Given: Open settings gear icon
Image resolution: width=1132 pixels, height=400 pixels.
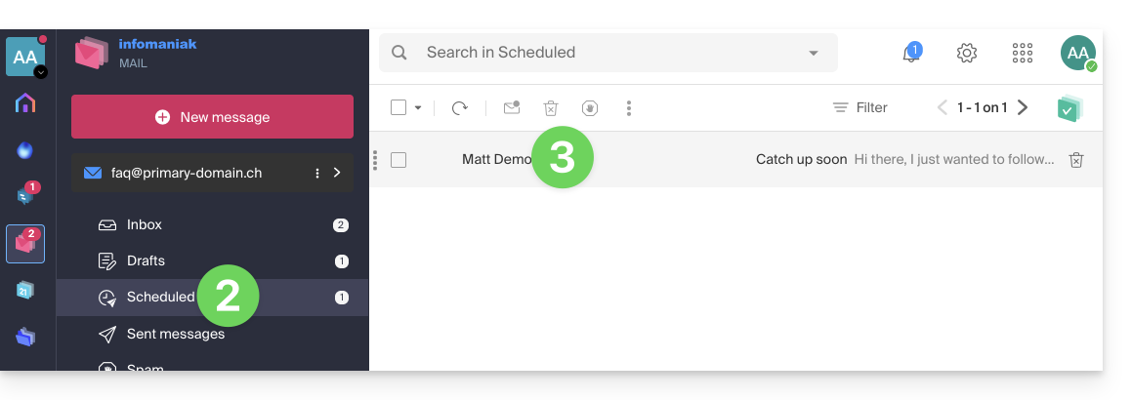Looking at the screenshot, I should [967, 54].
